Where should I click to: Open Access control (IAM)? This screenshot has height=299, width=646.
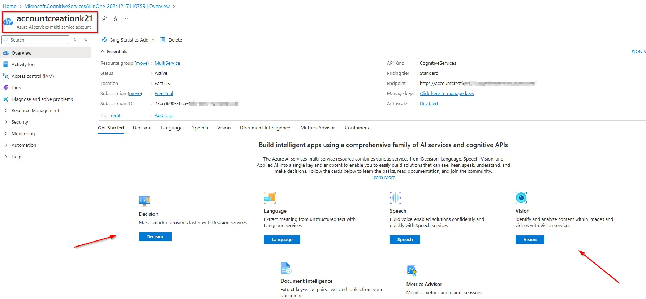[33, 76]
